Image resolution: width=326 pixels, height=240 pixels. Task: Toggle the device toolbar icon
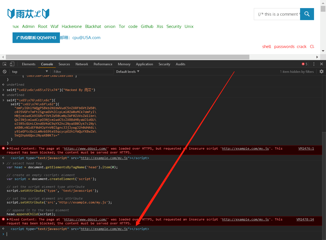[12, 64]
